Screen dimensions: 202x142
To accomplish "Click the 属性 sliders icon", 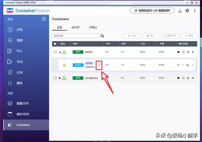I will [10, 83].
